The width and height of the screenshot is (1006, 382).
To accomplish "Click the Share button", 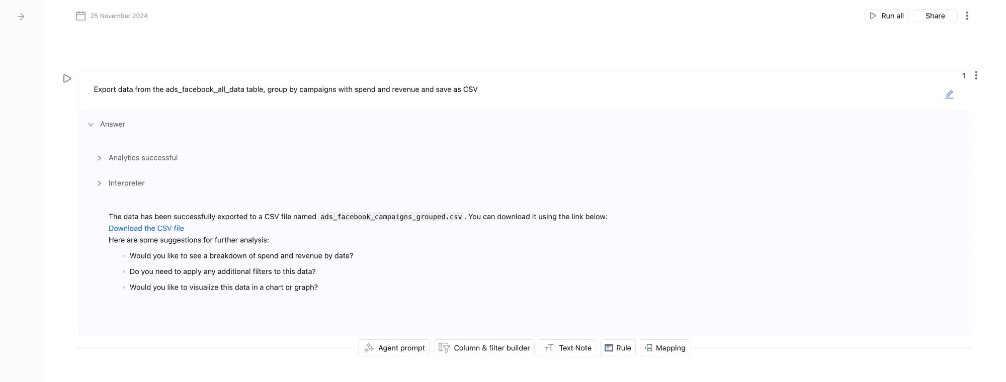I will 935,16.
